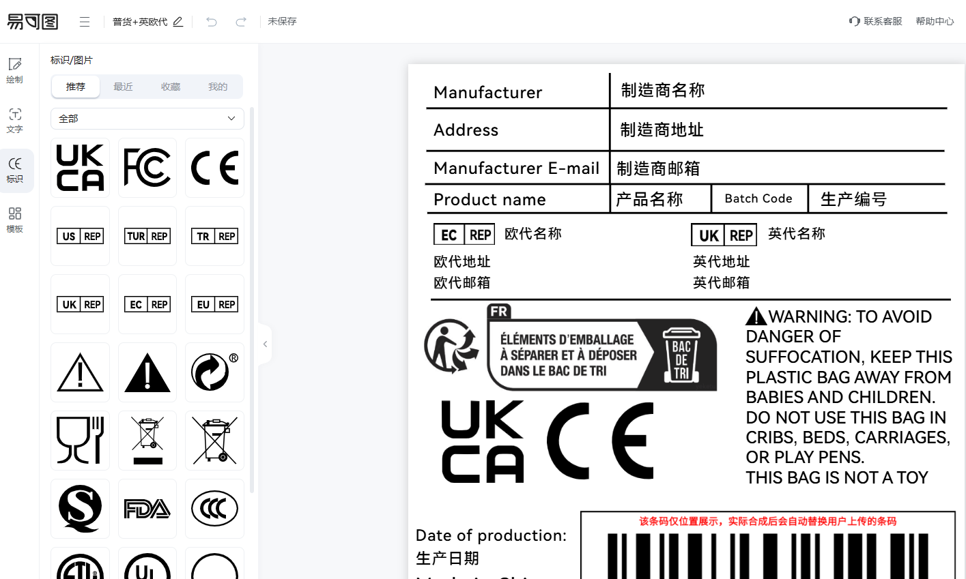This screenshot has width=966, height=579.
Task: Switch to the 推荐 tab
Action: point(76,87)
